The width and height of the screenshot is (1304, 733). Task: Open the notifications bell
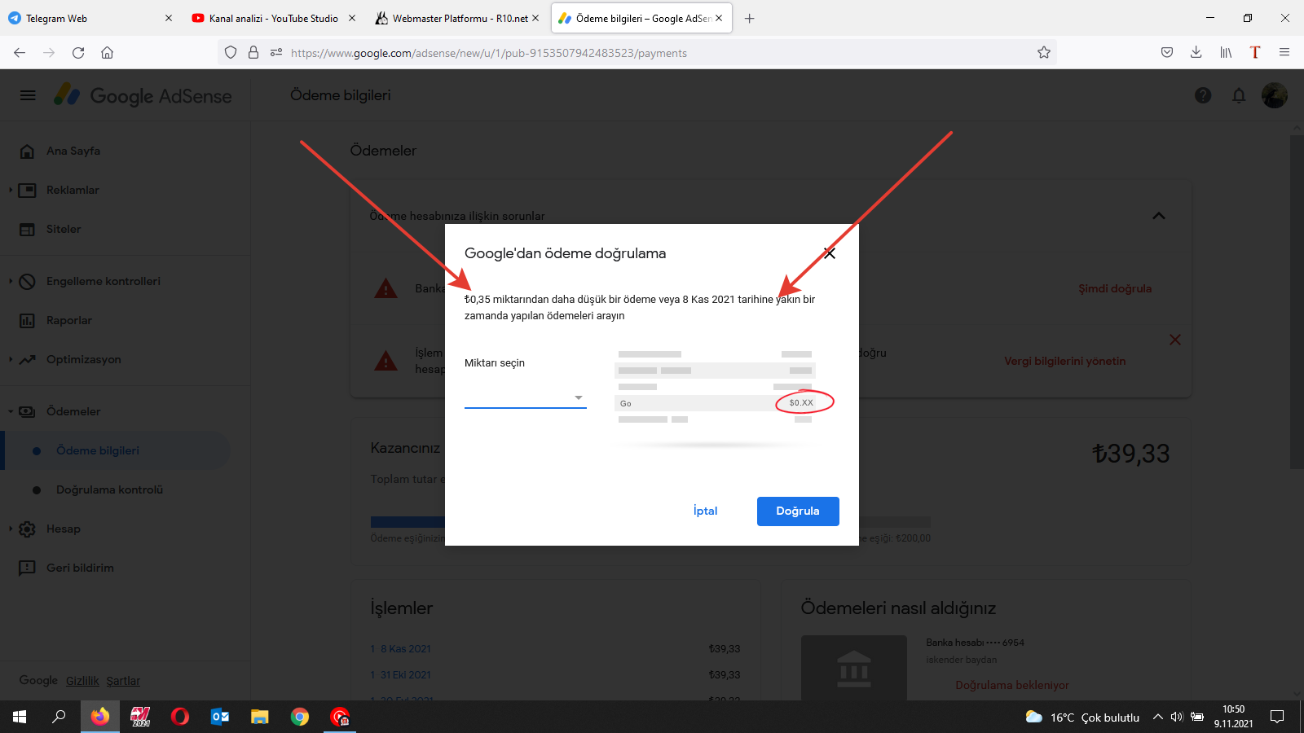(1239, 95)
